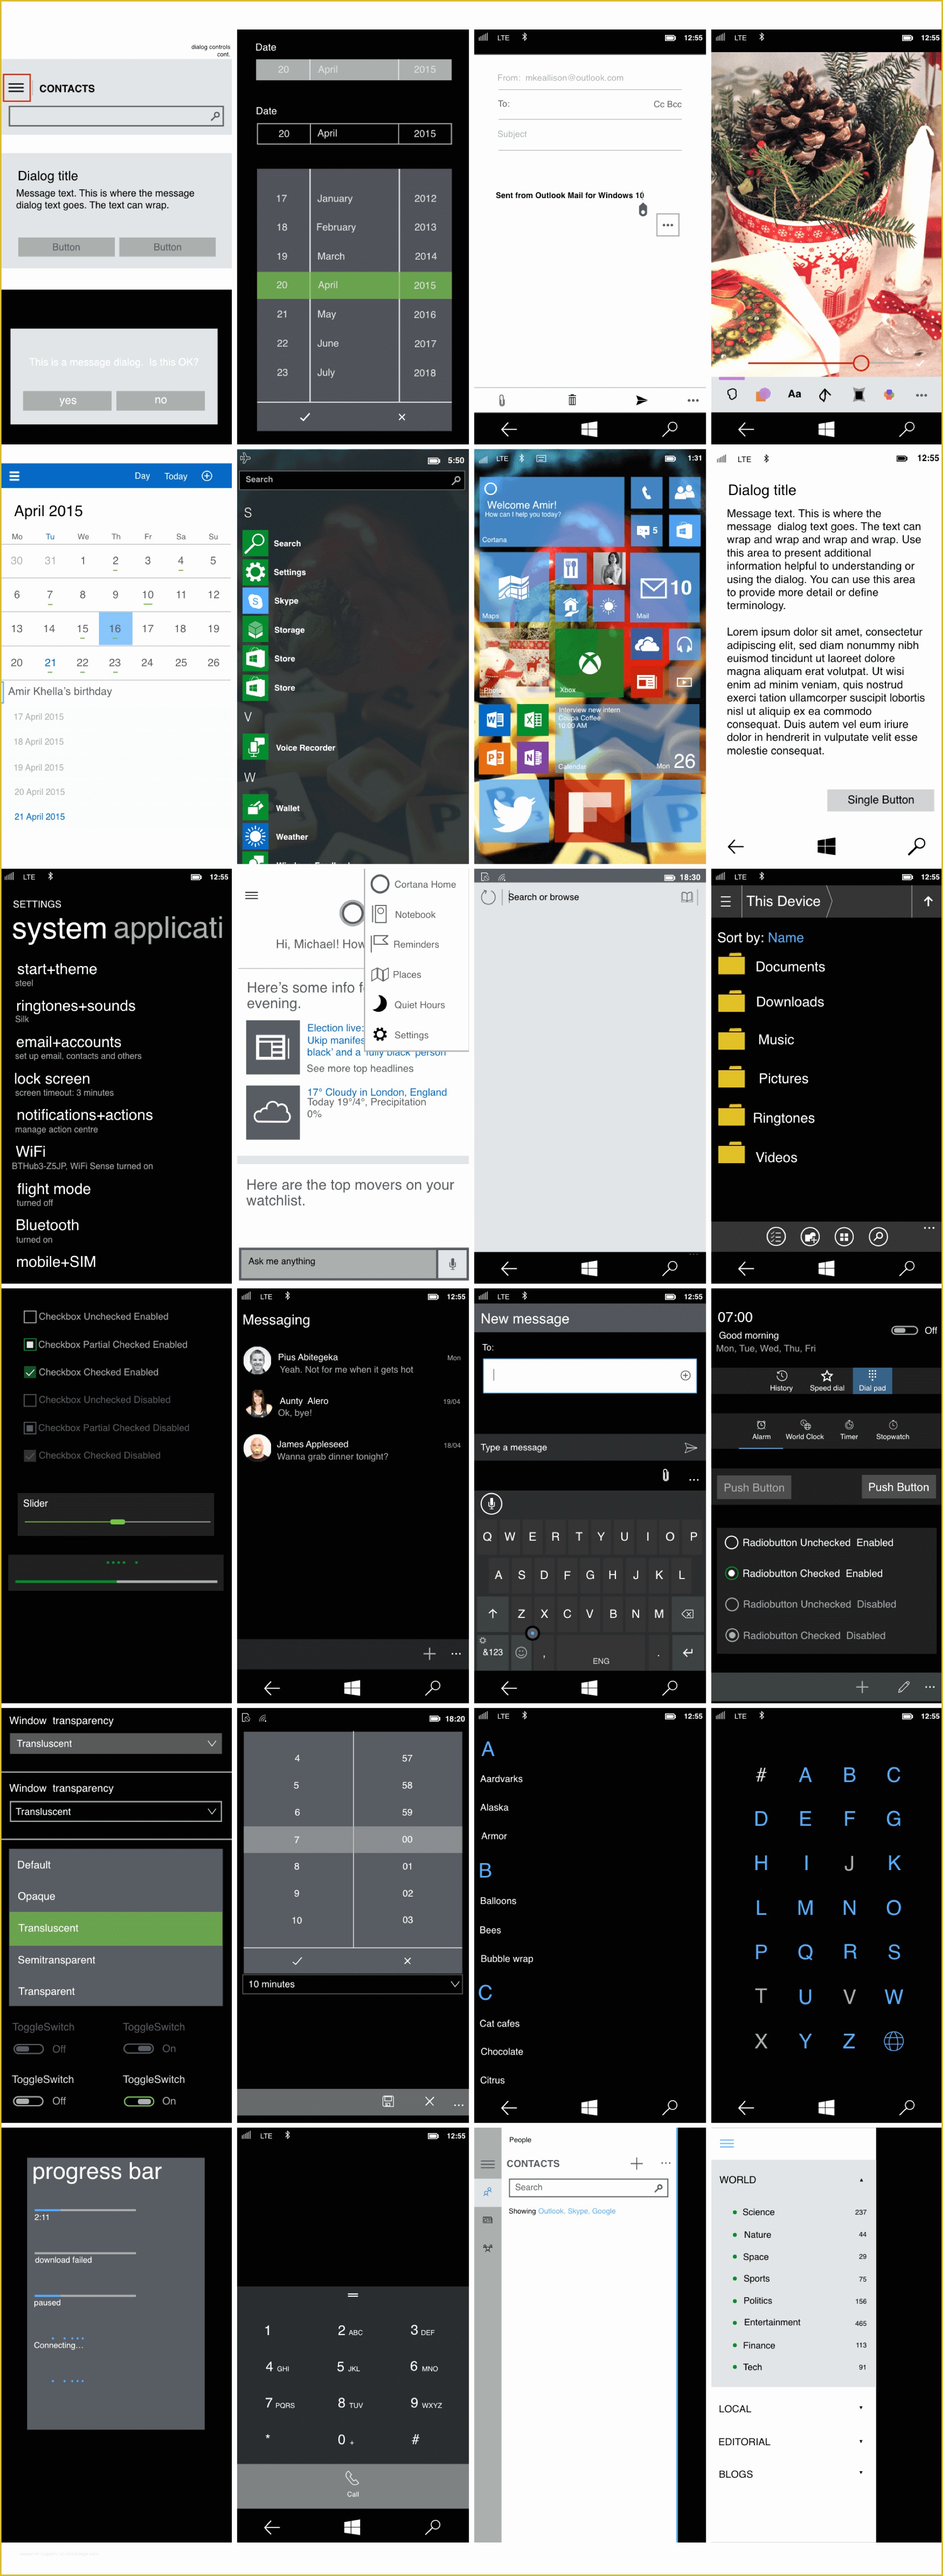Drag the green slider control

coord(118,1518)
